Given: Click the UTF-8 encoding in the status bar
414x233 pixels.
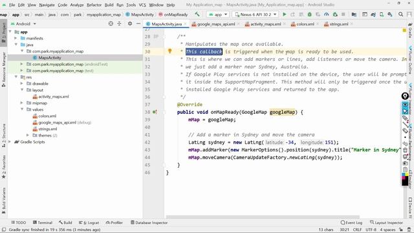Looking at the screenshot, I should (371, 230).
